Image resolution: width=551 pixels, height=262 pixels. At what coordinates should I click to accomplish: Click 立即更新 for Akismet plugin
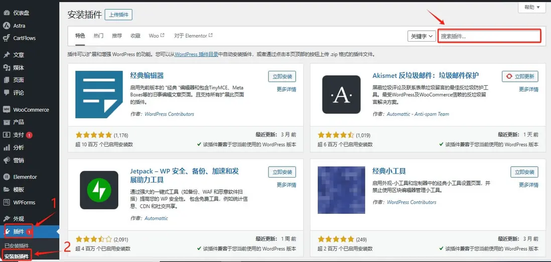[520, 76]
